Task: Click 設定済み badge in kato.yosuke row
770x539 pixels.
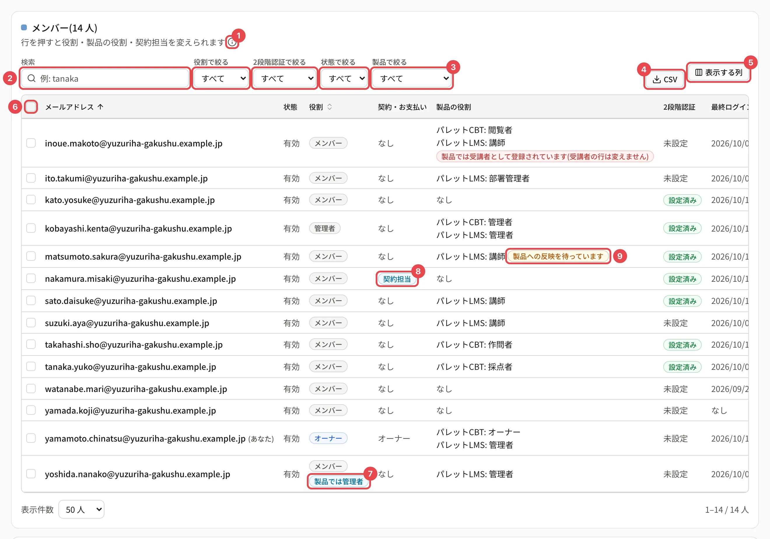Action: point(682,200)
